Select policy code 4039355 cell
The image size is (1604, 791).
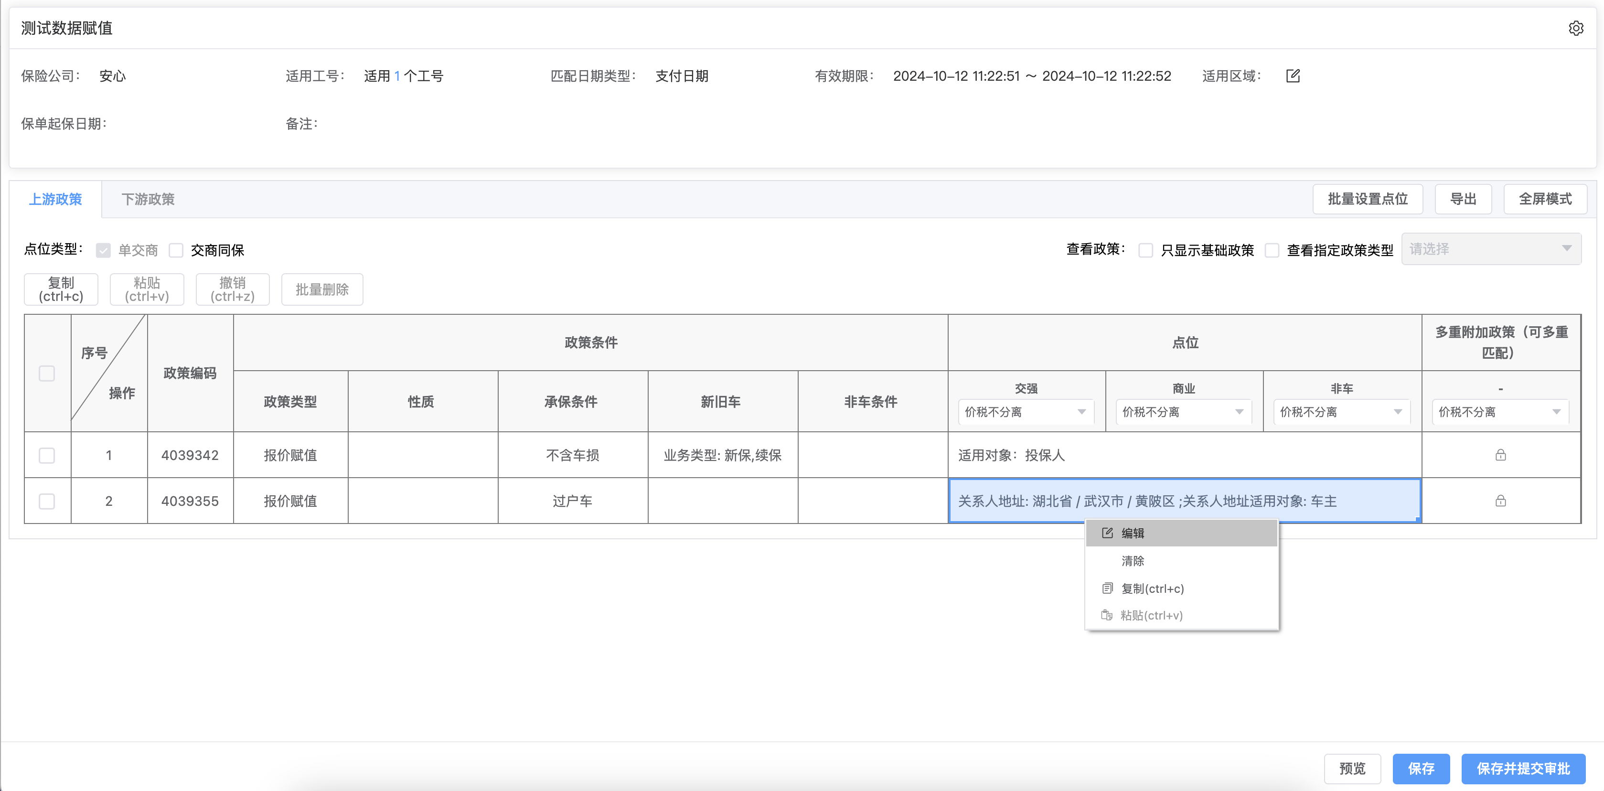click(x=190, y=501)
